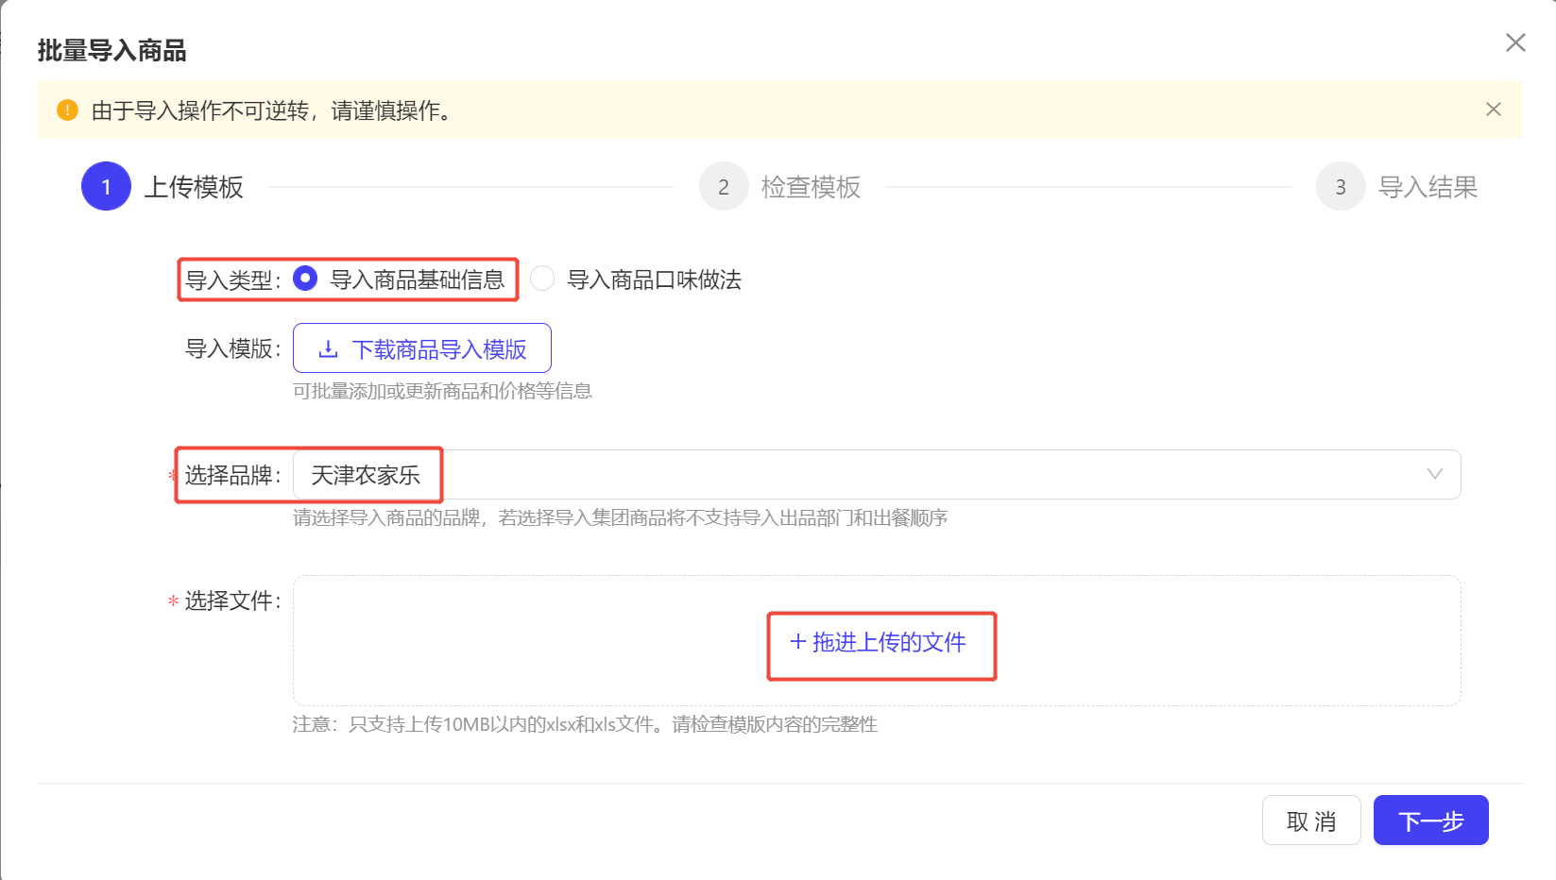Screen dimensions: 1556x880
Task: Select 导入商品口味做法 radio button
Action: pos(542,279)
